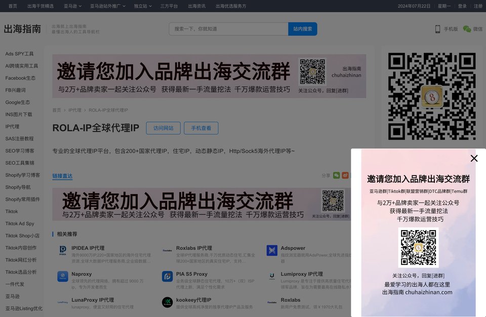Click the 站内搜索 search button
The height and width of the screenshot is (317, 486).
coord(303,29)
